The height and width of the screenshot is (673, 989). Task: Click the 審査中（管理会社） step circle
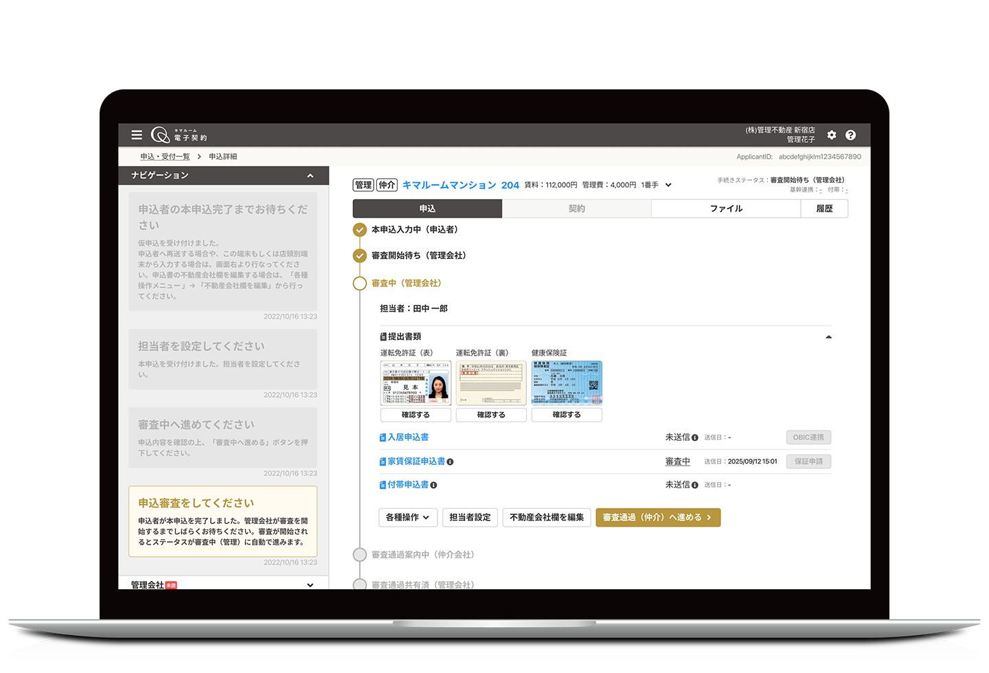click(x=360, y=284)
